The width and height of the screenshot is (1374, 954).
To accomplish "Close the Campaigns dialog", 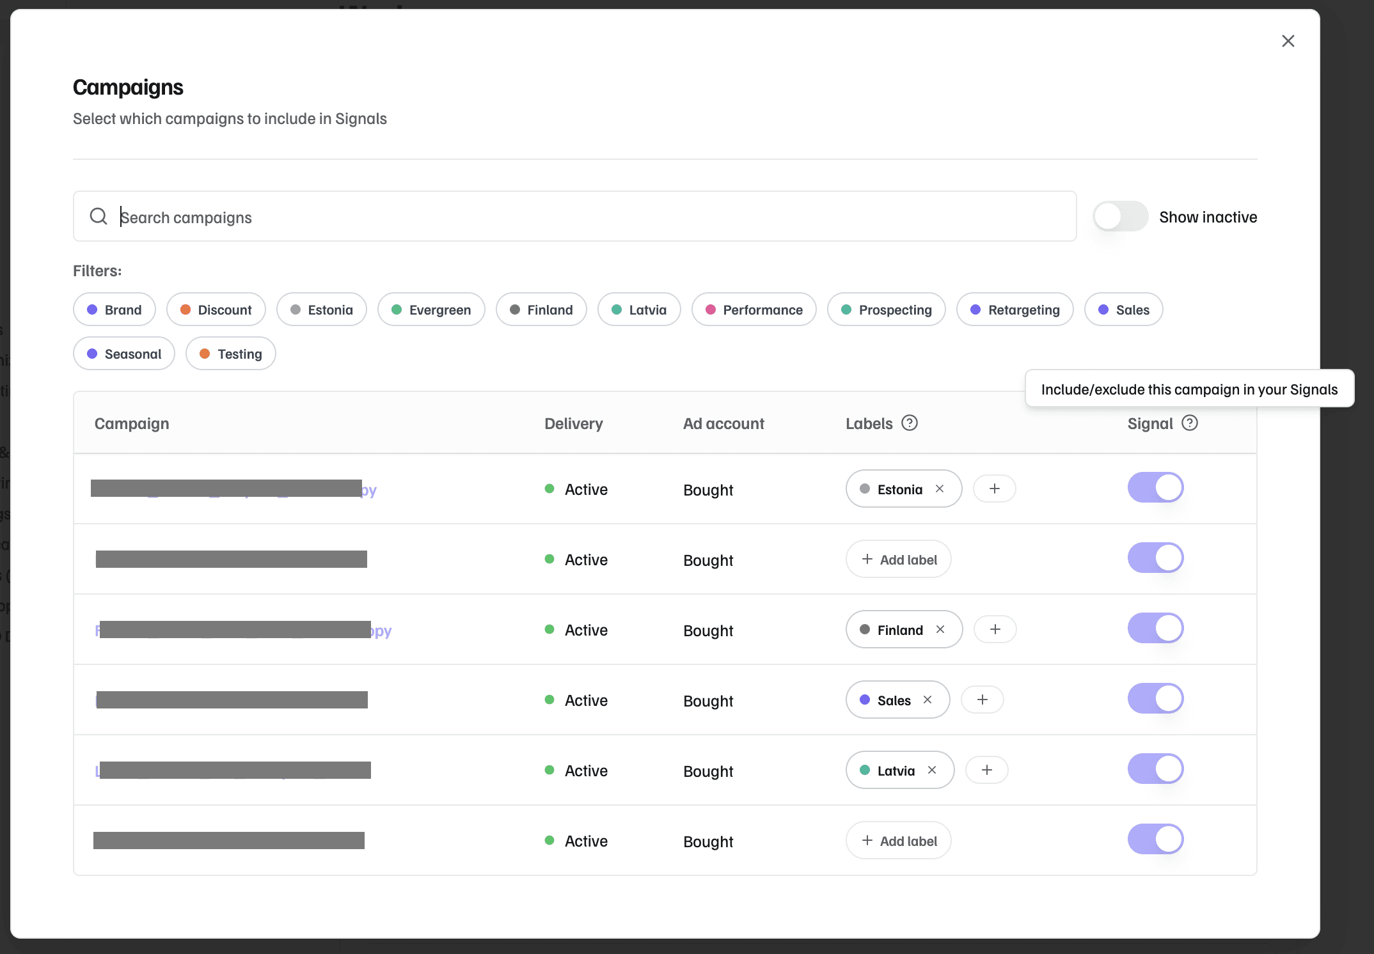I will 1288,41.
